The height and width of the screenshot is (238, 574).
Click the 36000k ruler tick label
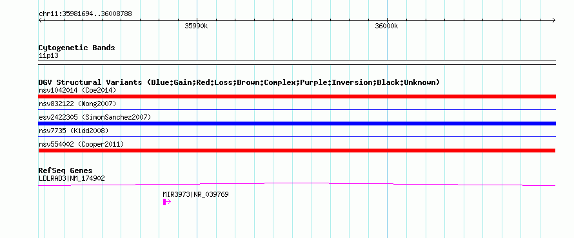[386, 26]
